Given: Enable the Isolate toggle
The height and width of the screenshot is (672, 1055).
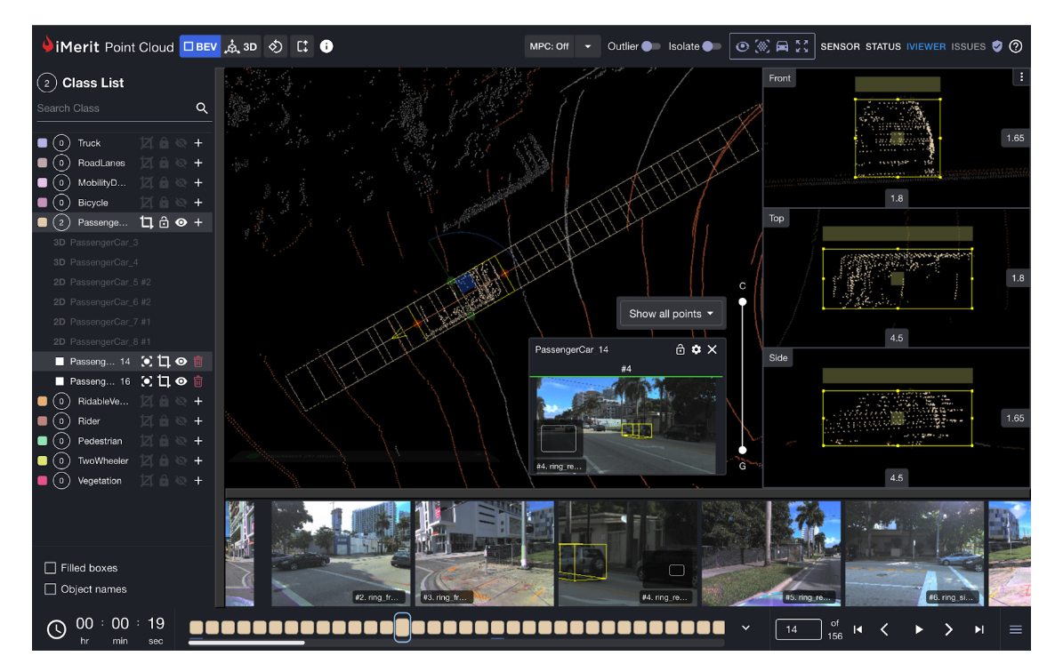Looking at the screenshot, I should tap(712, 45).
